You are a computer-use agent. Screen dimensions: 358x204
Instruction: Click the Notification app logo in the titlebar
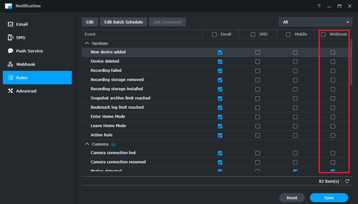tap(8, 6)
